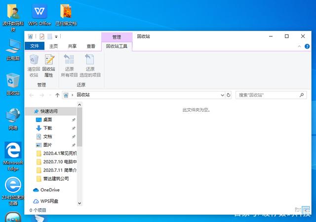Click the Recycle Bin icon in the window title bar
Image resolution: width=316 pixels, height=222 pixels.
tap(30, 36)
